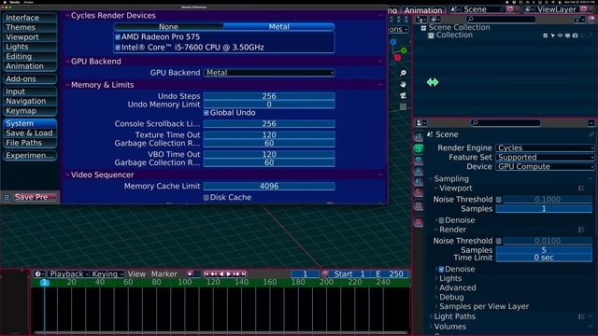This screenshot has width=598, height=336.
Task: Select Metal for Cycles render devices
Action: [278, 27]
